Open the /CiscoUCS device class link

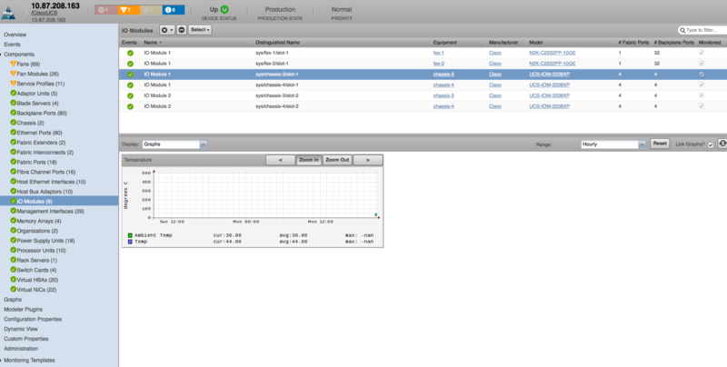click(44, 14)
